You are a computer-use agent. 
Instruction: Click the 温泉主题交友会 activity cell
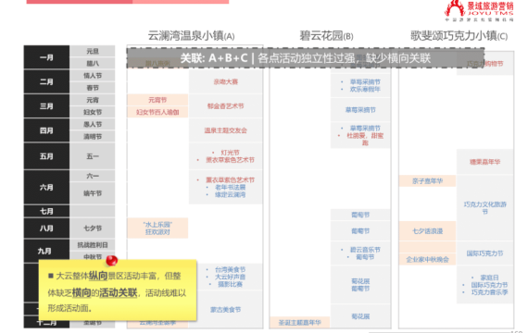pos(226,130)
